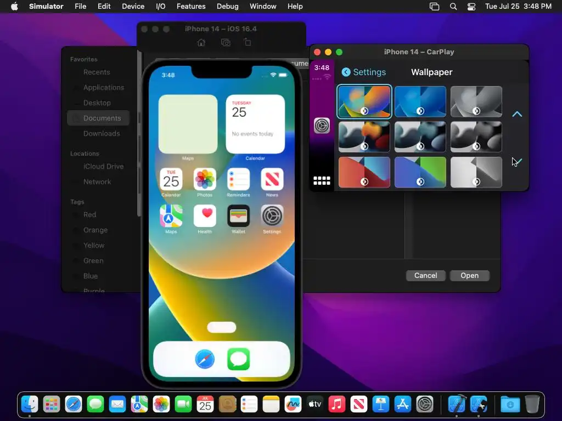Open Wallet app on iPhone

[x=238, y=216]
